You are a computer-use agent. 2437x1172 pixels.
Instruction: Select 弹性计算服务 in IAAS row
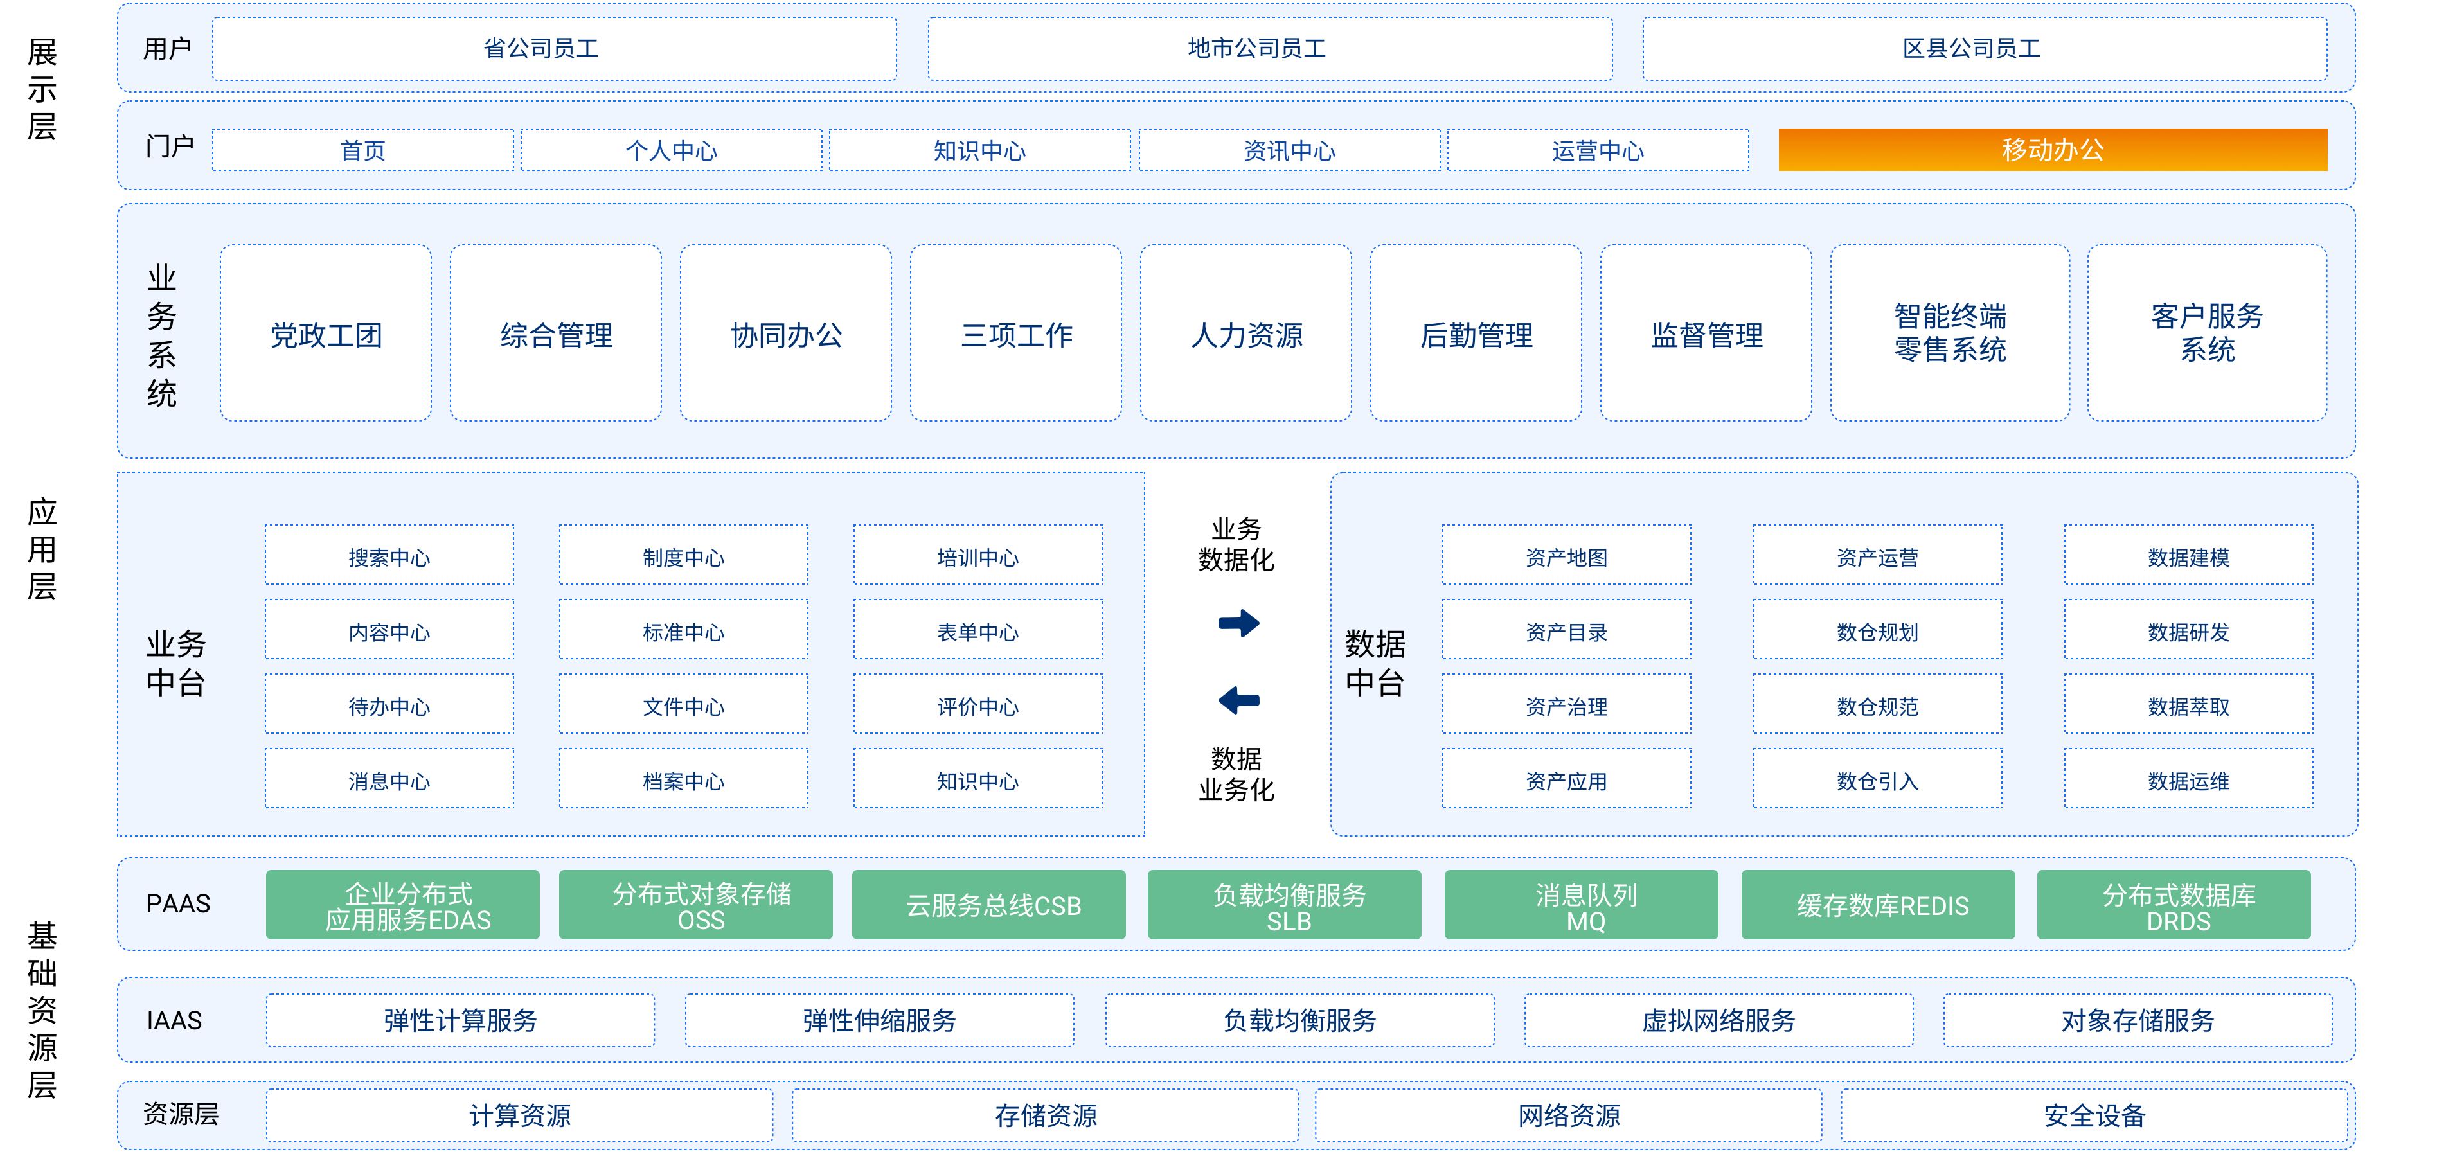(460, 1020)
